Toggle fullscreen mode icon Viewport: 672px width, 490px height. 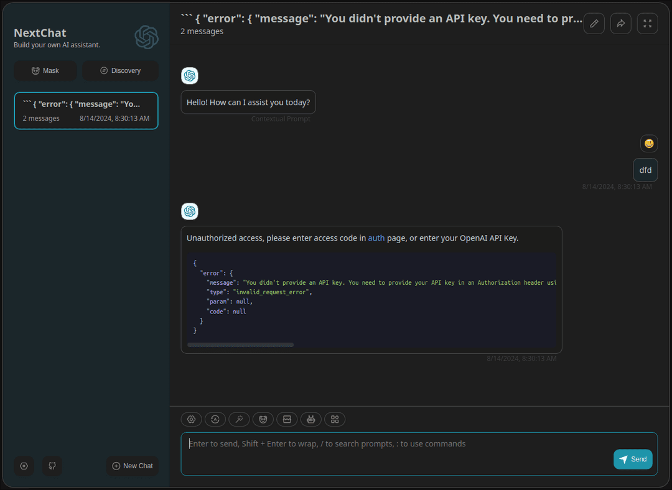tap(648, 23)
